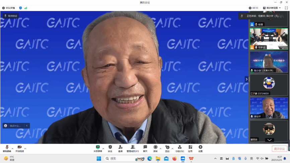Viewport: 290px width, 163px height.
Task: Click the Record (录制) icon
Action: 155,147
